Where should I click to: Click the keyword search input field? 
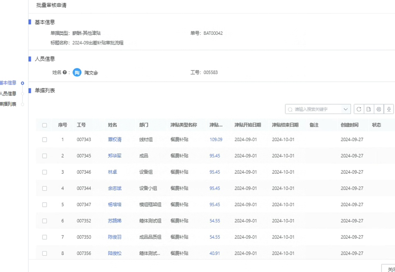(x=316, y=109)
